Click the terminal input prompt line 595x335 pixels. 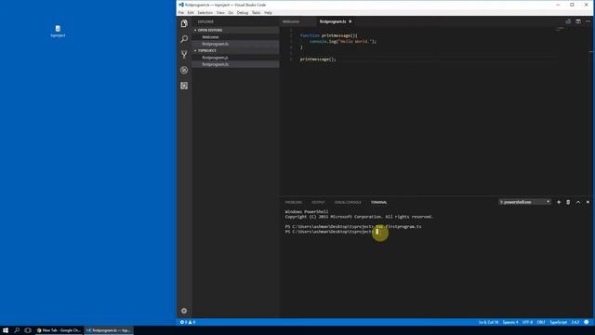tap(332, 232)
